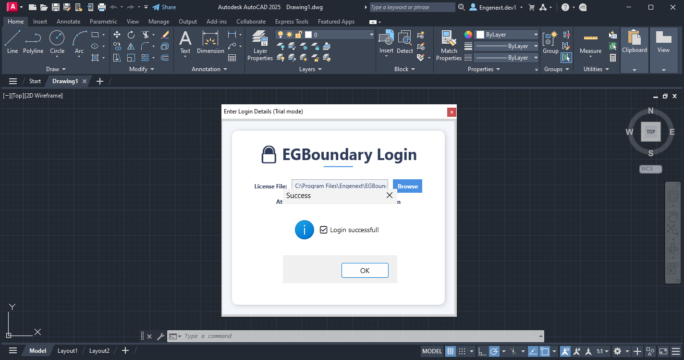Pick the Rotate tool in Modify panel
Image resolution: width=684 pixels, height=360 pixels.
pos(131,35)
